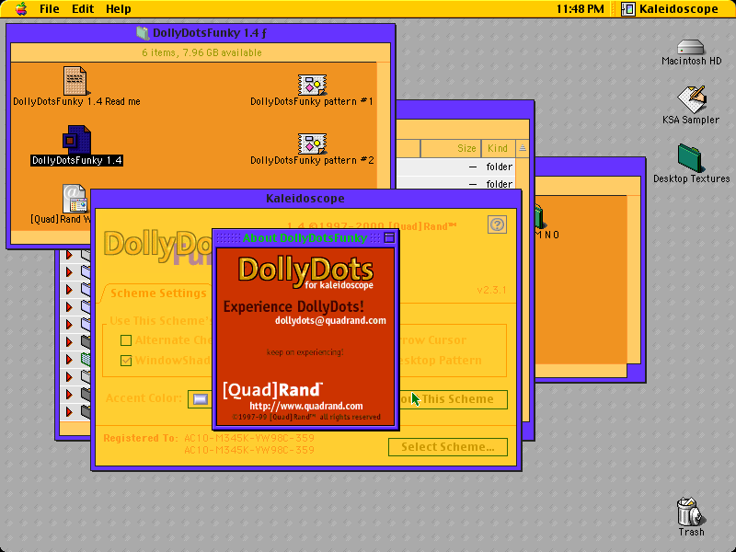Click the '6 items, 7.96 GB available' text
This screenshot has width=736, height=552.
[x=201, y=52]
